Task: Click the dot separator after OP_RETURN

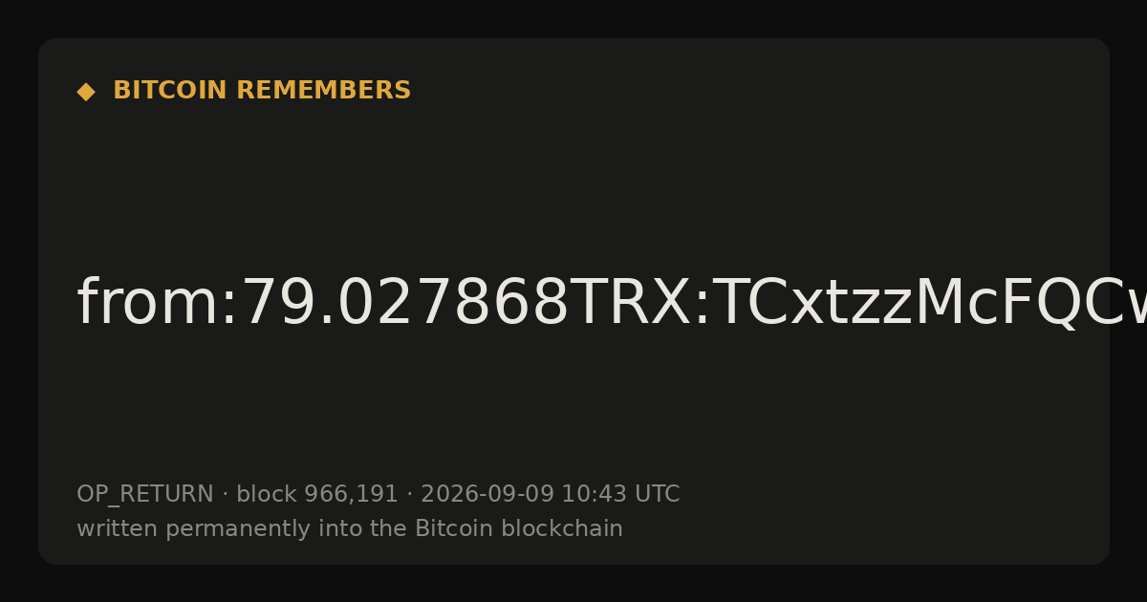Action: click(225, 495)
